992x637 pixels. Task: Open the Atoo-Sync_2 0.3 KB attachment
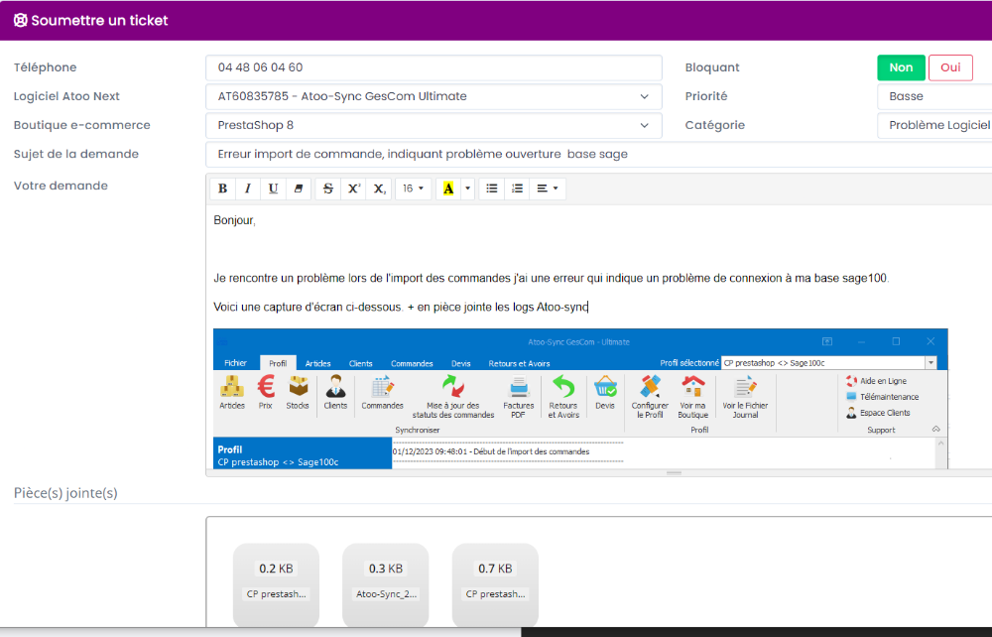pos(386,583)
